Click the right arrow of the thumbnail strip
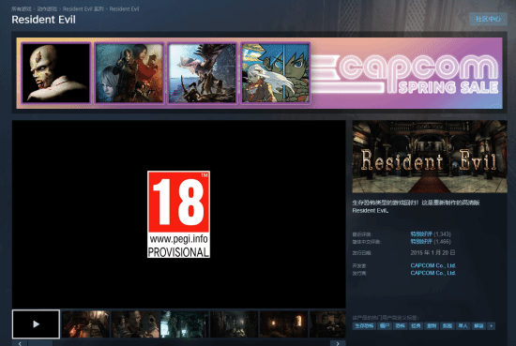Image resolution: width=516 pixels, height=346 pixels. tap(338, 343)
